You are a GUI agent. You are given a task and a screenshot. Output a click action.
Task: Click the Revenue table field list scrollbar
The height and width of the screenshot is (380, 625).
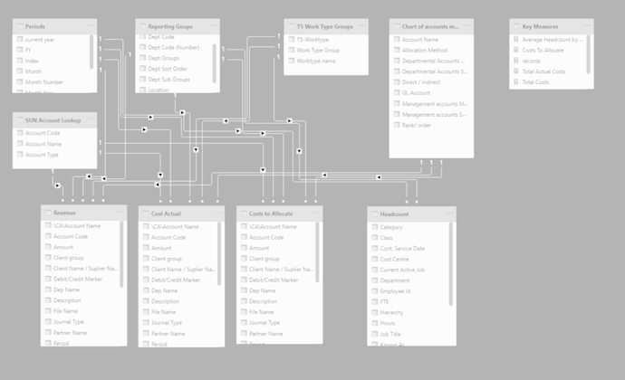click(x=121, y=254)
